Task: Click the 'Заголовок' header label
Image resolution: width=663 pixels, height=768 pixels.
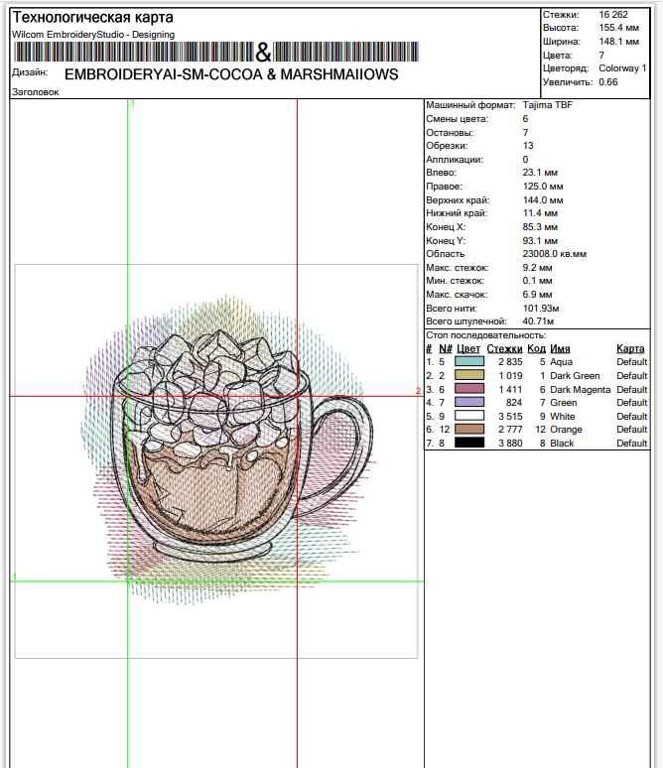Action: pos(35,92)
